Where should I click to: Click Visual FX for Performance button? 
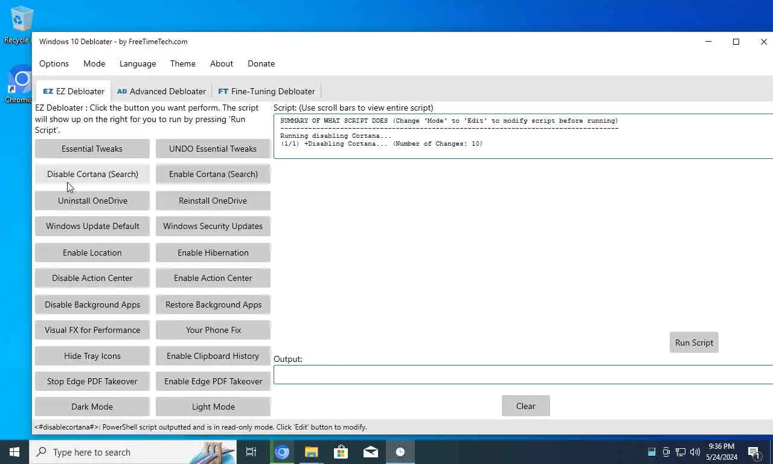point(92,330)
